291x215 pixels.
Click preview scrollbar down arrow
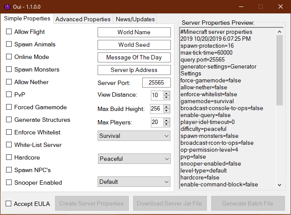(279, 185)
